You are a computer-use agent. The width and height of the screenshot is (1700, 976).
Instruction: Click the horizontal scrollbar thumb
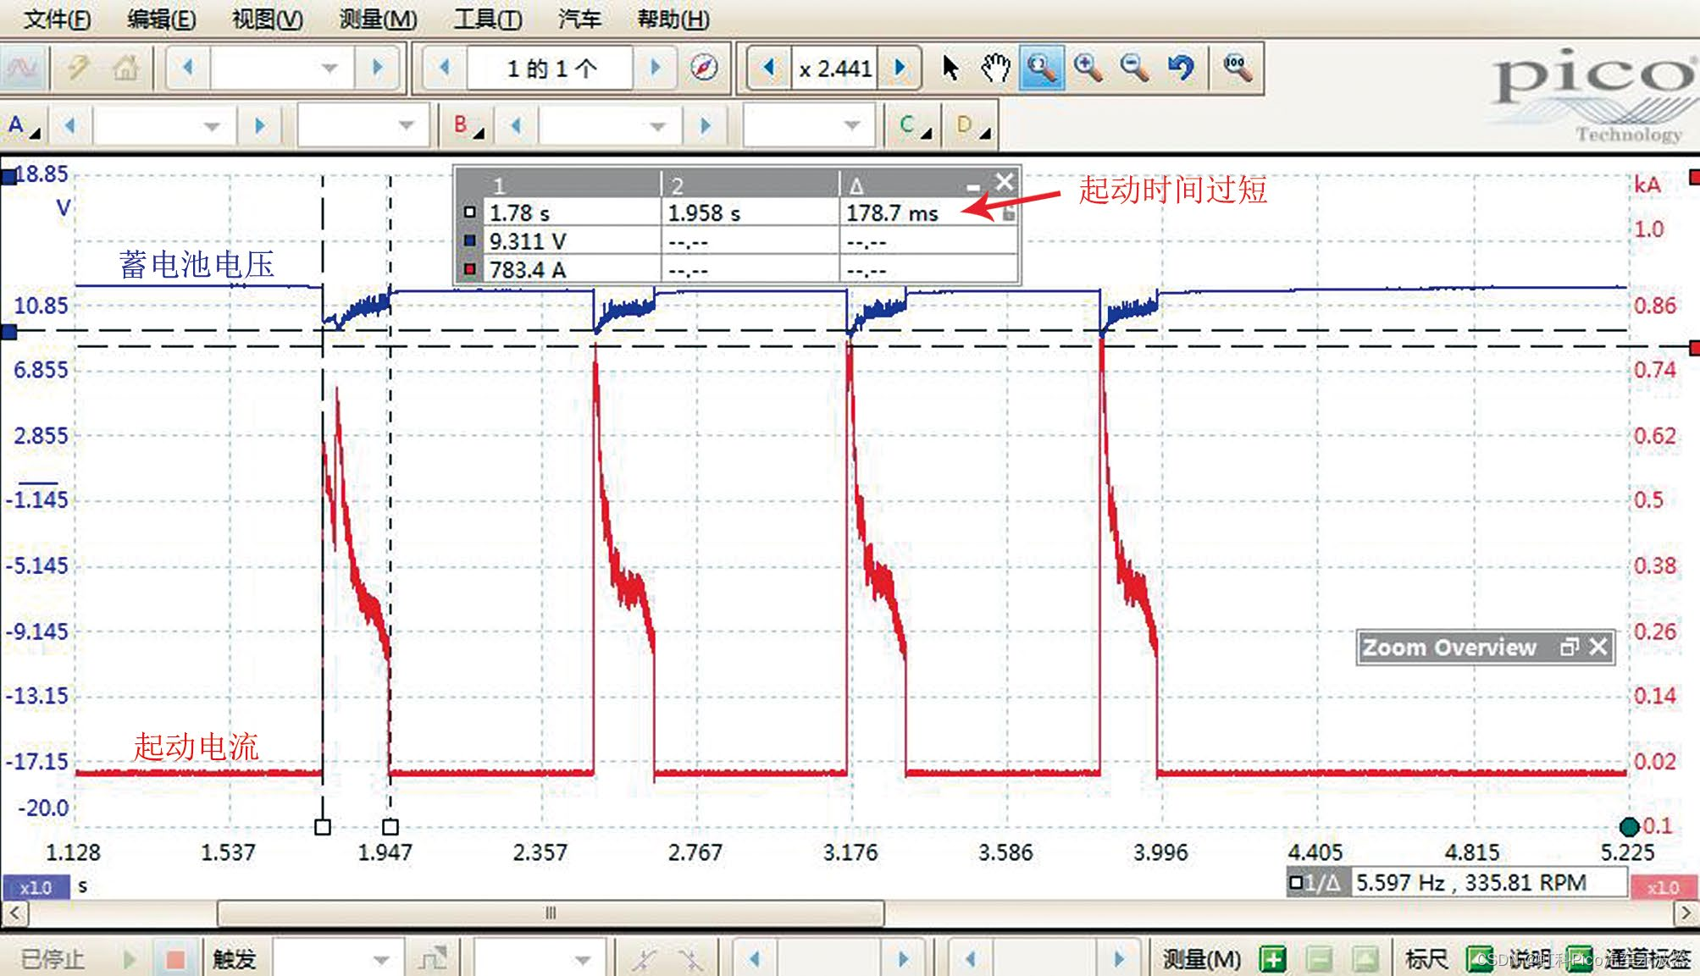click(551, 913)
